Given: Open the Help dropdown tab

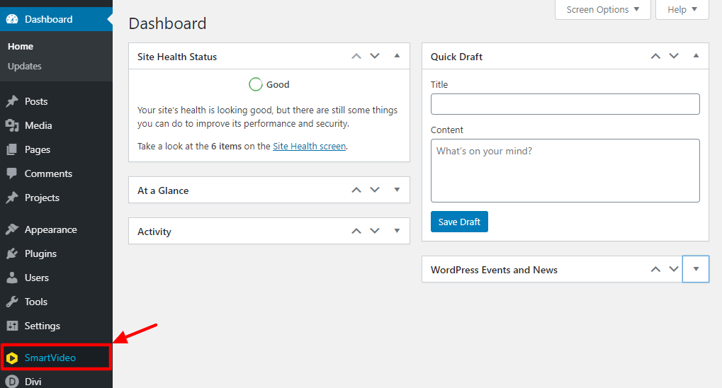Looking at the screenshot, I should click(x=682, y=10).
